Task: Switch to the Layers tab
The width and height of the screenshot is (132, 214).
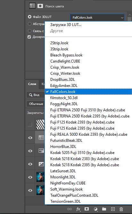Action: pos(32,84)
